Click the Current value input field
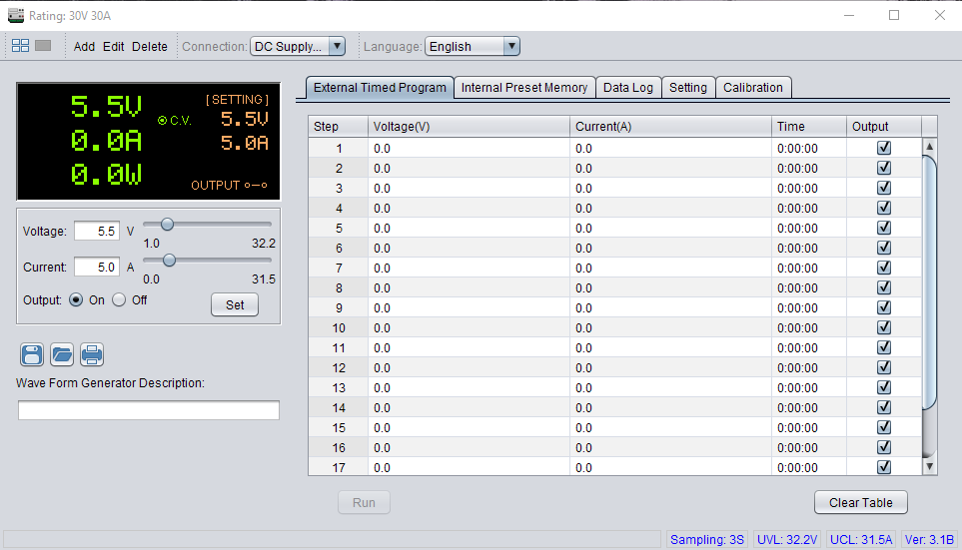This screenshot has height=550, width=962. click(97, 267)
